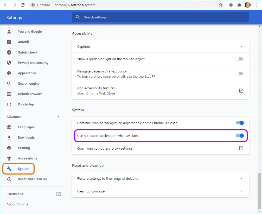Click the Downloads arrow icon
262x214 pixels.
point(9,138)
